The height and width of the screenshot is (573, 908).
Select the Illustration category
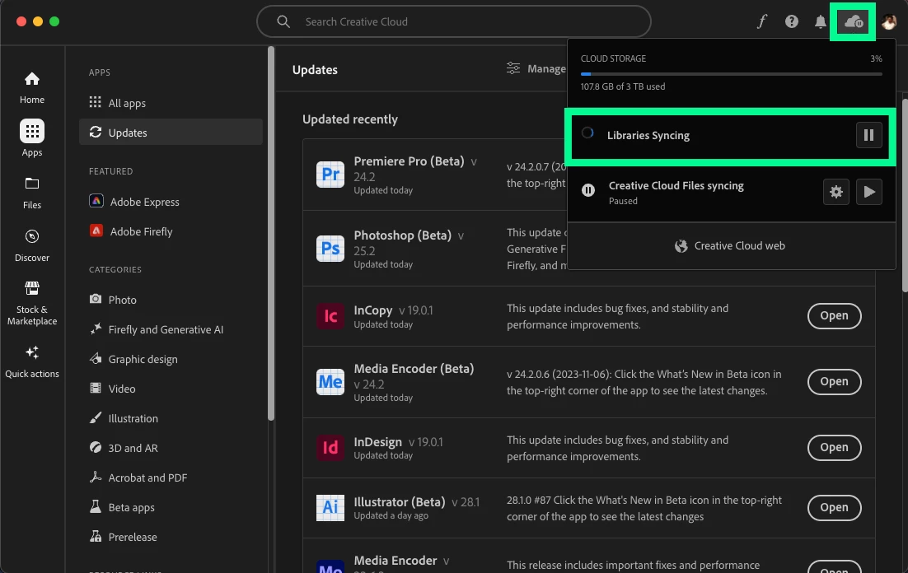tap(171, 418)
